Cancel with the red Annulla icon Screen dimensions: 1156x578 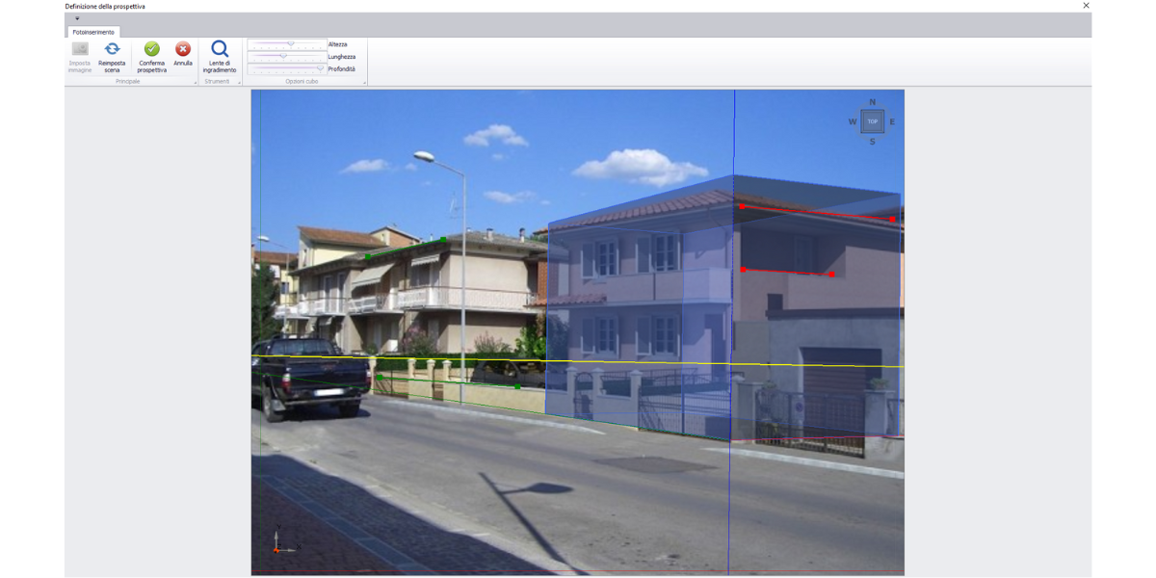(x=183, y=49)
